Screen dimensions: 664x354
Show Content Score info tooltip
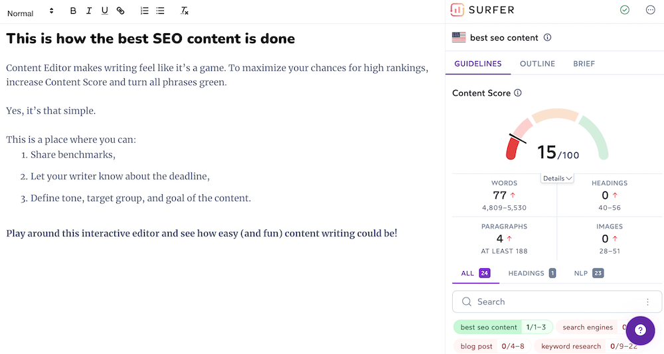coord(518,93)
